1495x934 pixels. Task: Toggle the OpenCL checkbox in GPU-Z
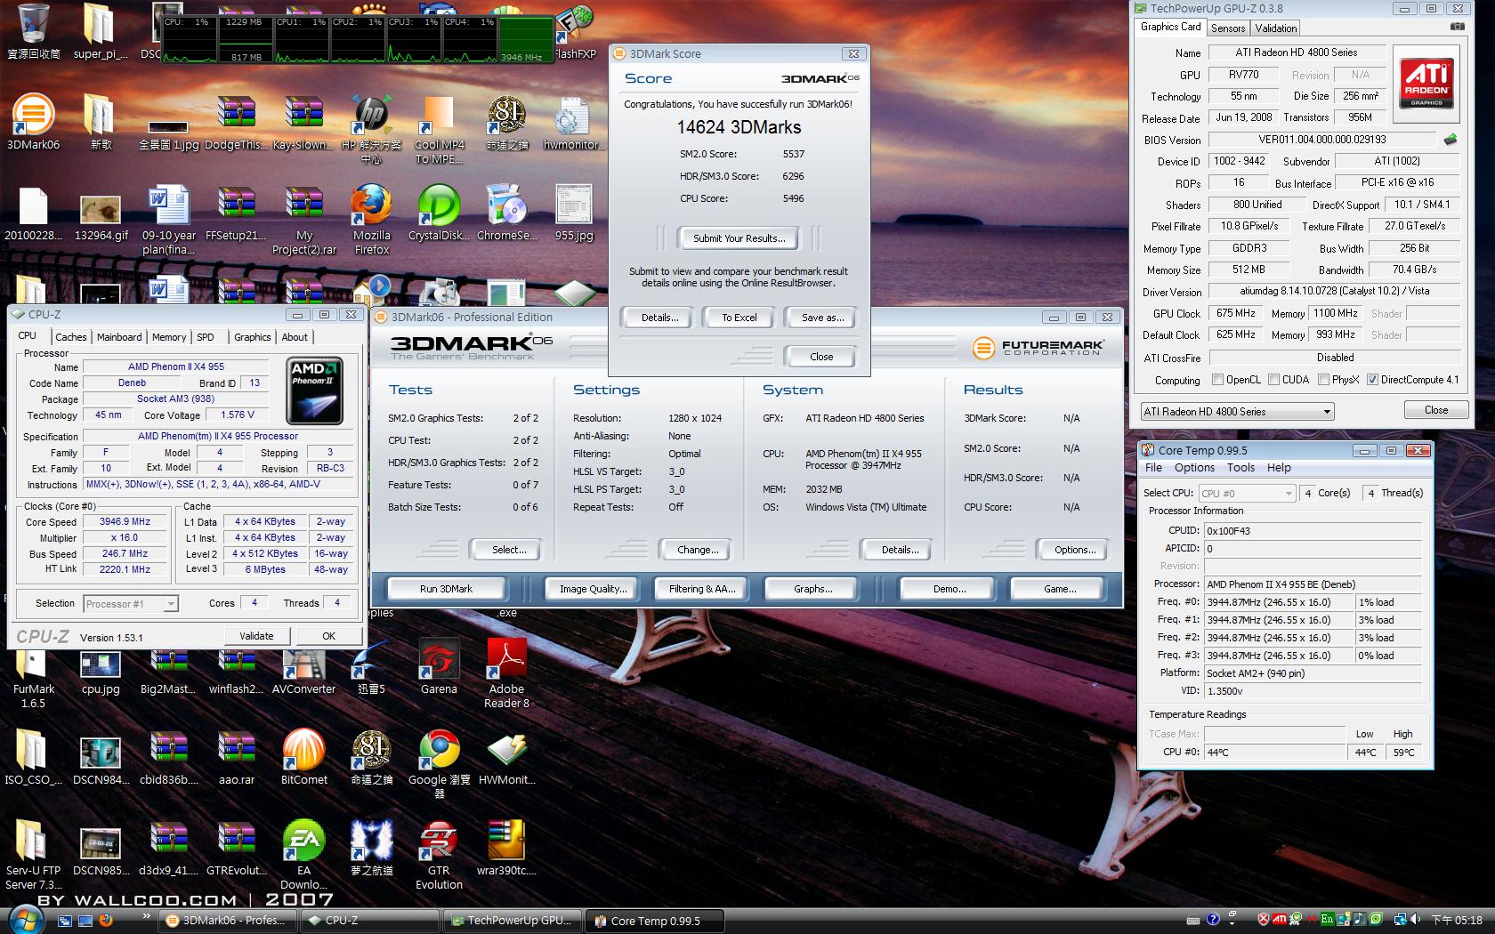point(1217,380)
